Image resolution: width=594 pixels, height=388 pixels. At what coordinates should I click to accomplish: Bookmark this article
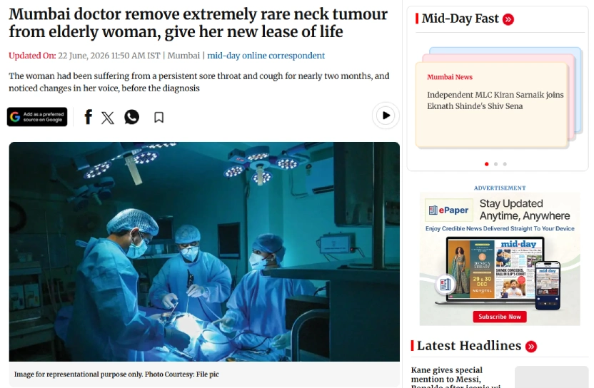tap(158, 118)
